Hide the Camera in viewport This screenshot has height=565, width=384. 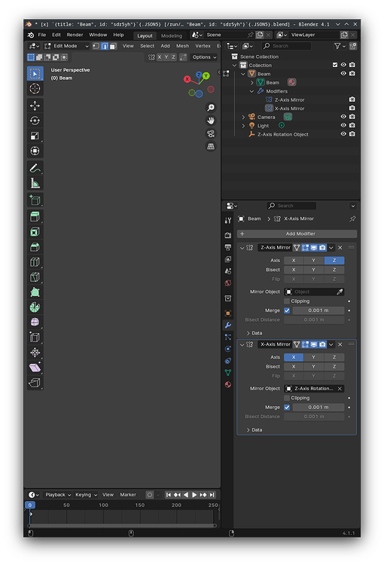(343, 117)
